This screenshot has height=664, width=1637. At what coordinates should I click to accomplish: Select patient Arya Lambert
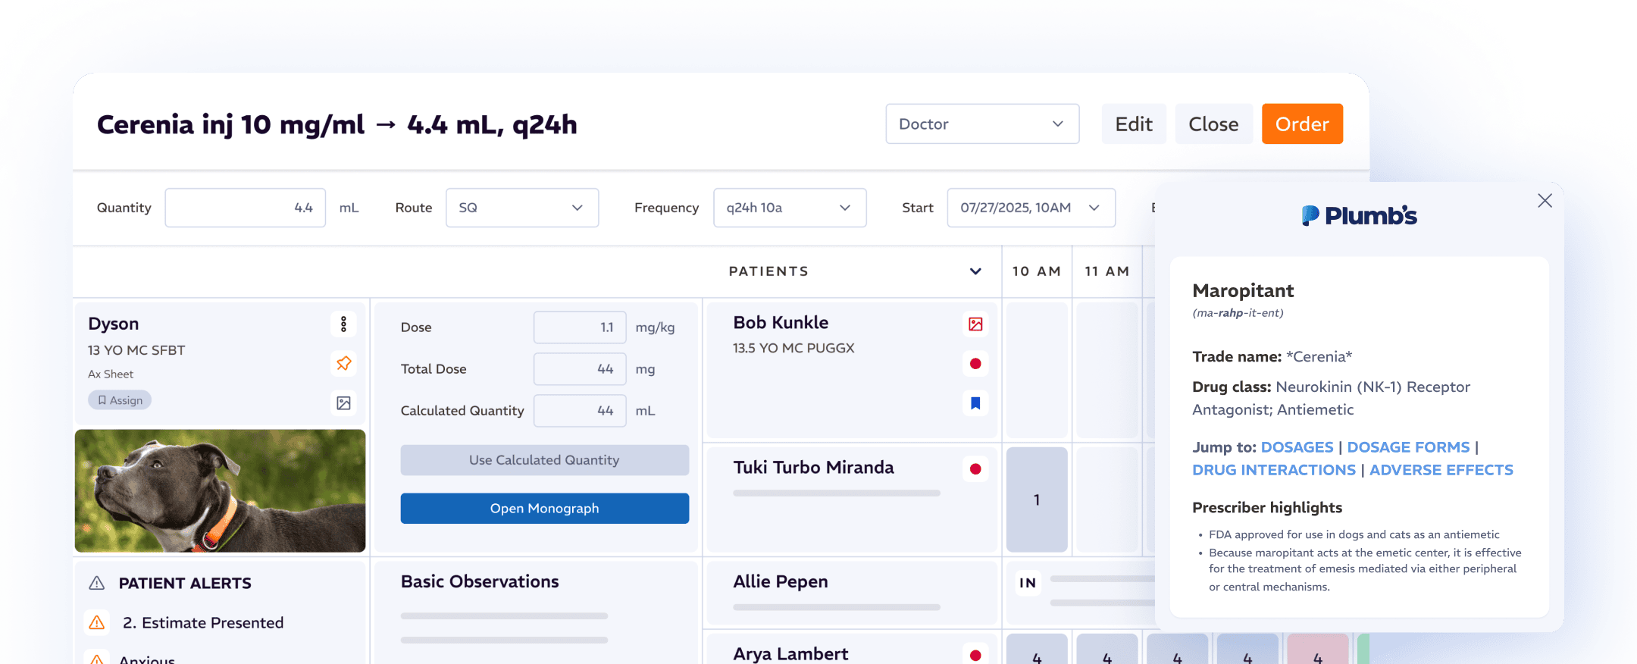tap(790, 653)
